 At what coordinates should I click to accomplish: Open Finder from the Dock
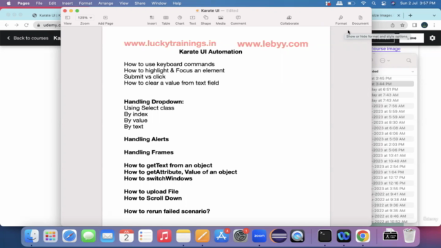pyautogui.click(x=31, y=236)
